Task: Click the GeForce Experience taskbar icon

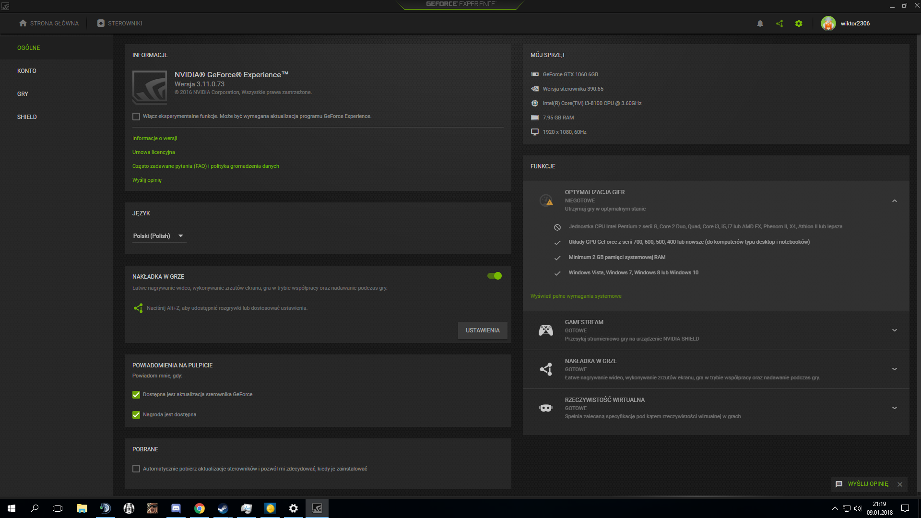Action: (x=317, y=508)
